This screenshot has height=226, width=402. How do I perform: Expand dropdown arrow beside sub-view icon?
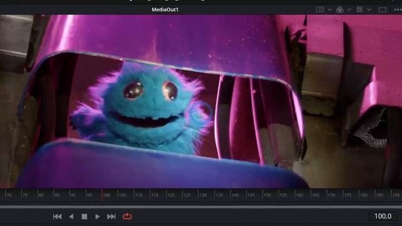pos(330,10)
